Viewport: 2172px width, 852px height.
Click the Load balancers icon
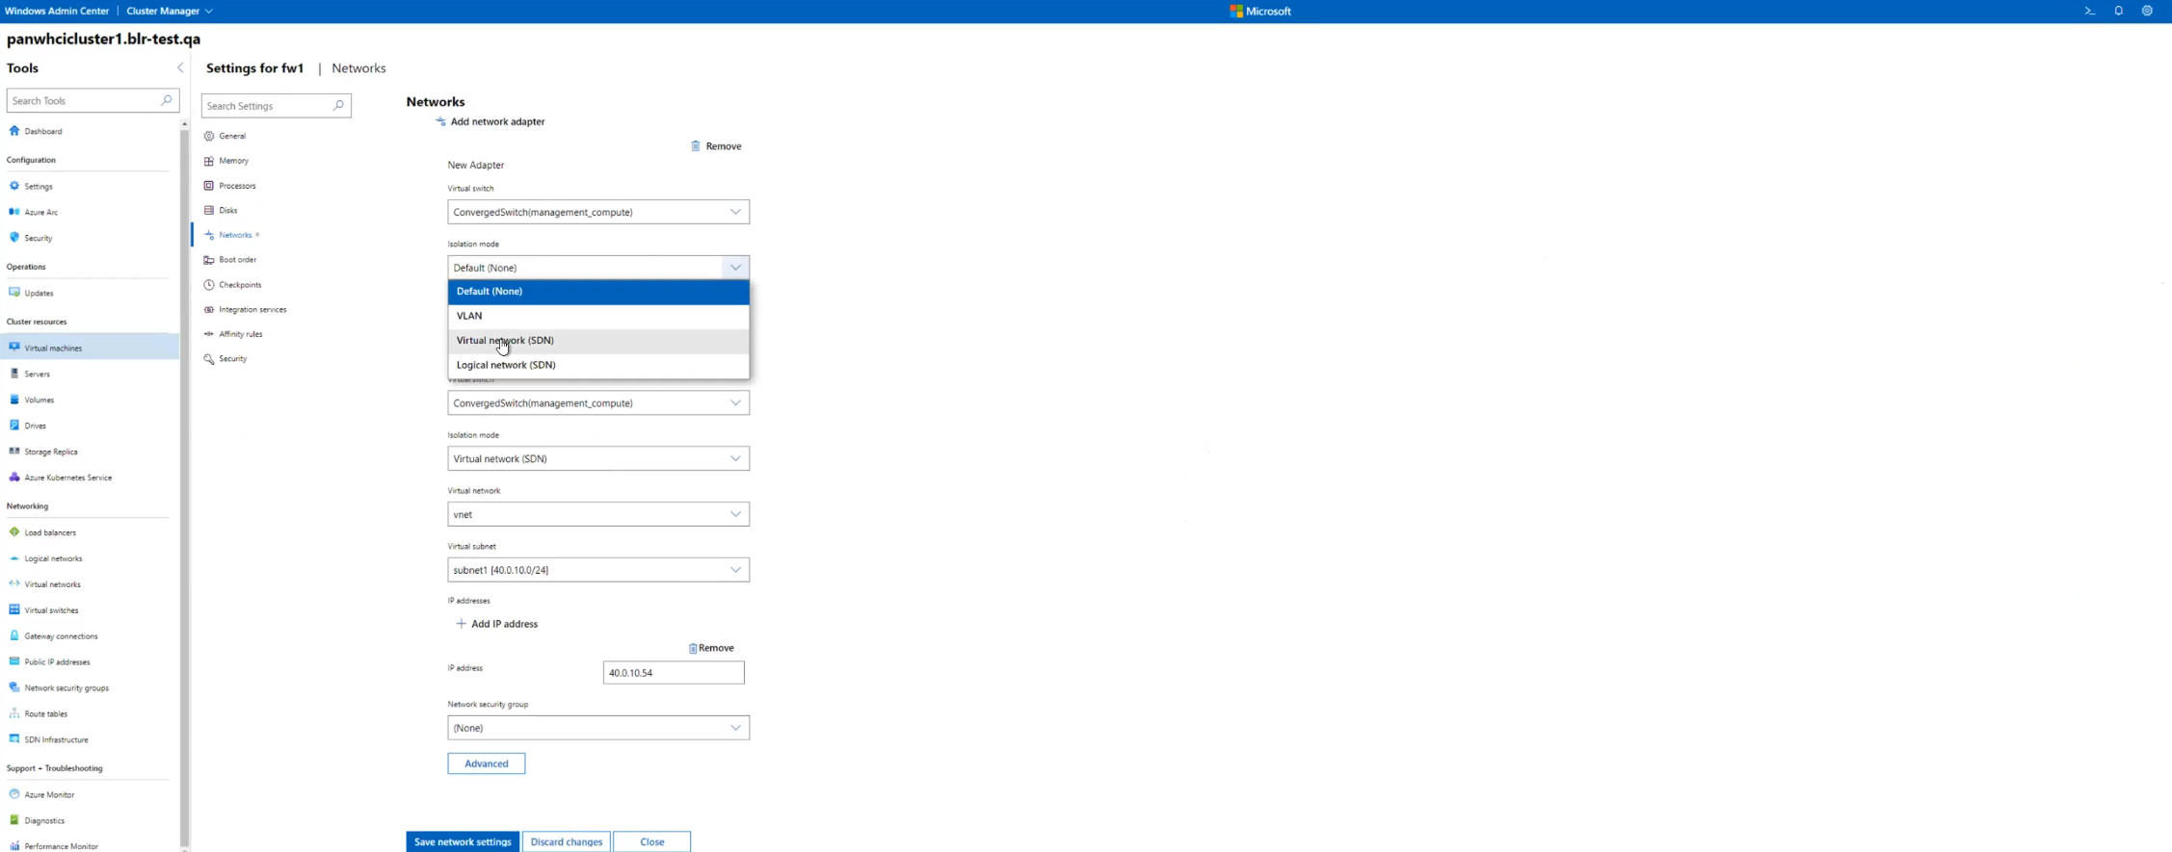pyautogui.click(x=14, y=532)
